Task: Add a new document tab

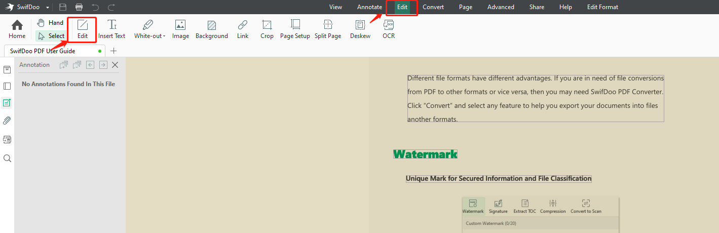Action: [x=113, y=51]
